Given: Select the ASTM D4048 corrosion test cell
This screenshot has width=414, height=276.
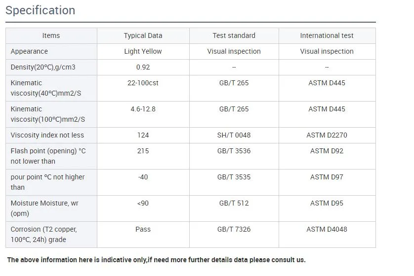Looking at the screenshot, I should [327, 229].
